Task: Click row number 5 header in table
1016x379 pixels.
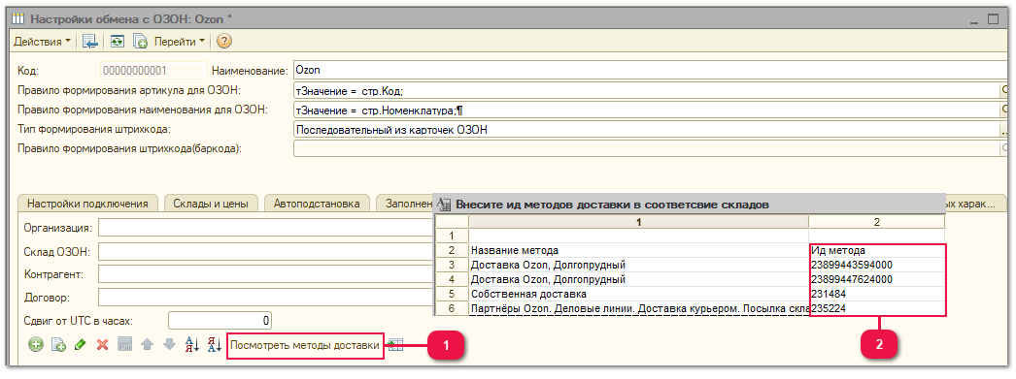Action: 452,295
